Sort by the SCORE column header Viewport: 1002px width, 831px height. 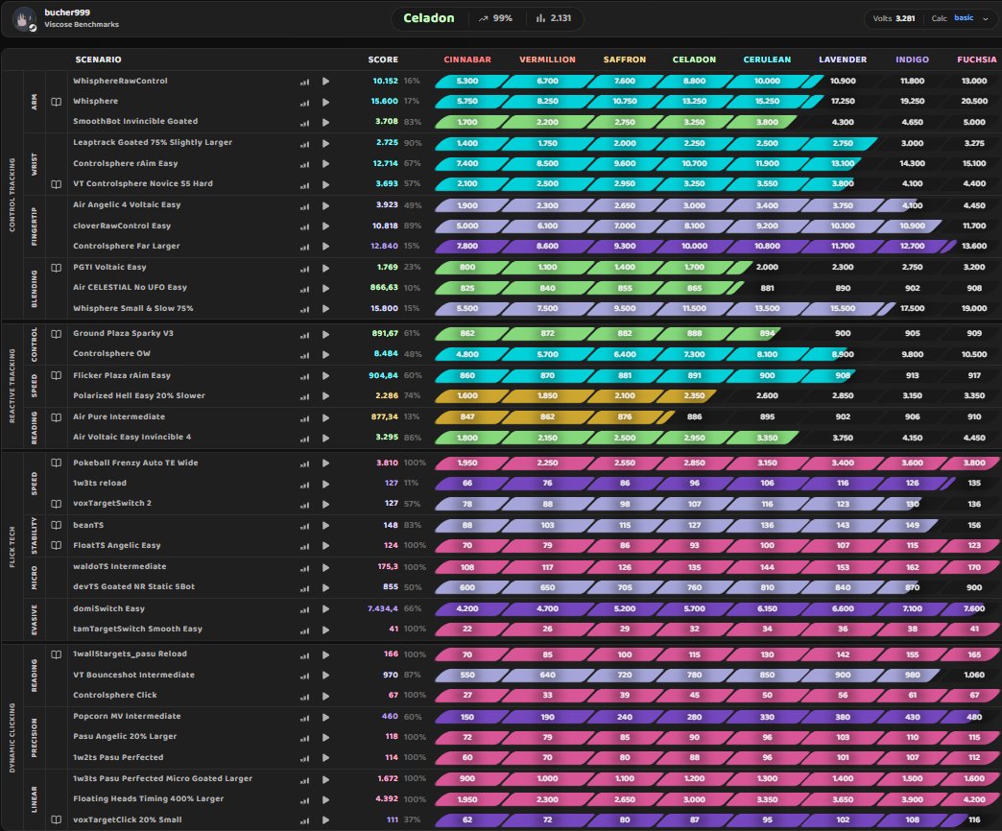click(383, 59)
